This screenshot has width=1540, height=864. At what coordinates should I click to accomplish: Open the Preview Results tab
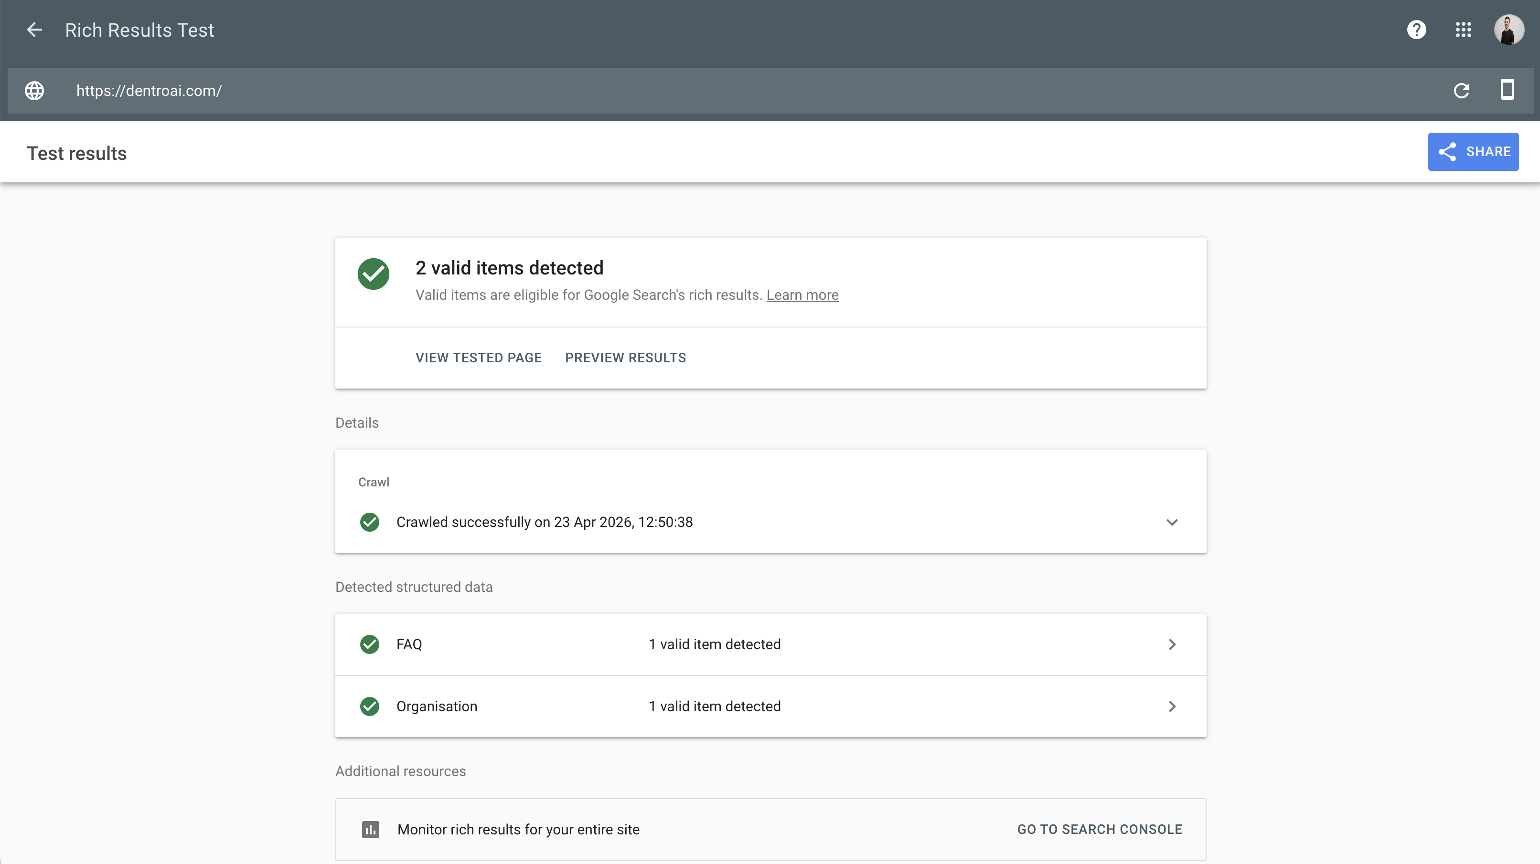point(625,358)
